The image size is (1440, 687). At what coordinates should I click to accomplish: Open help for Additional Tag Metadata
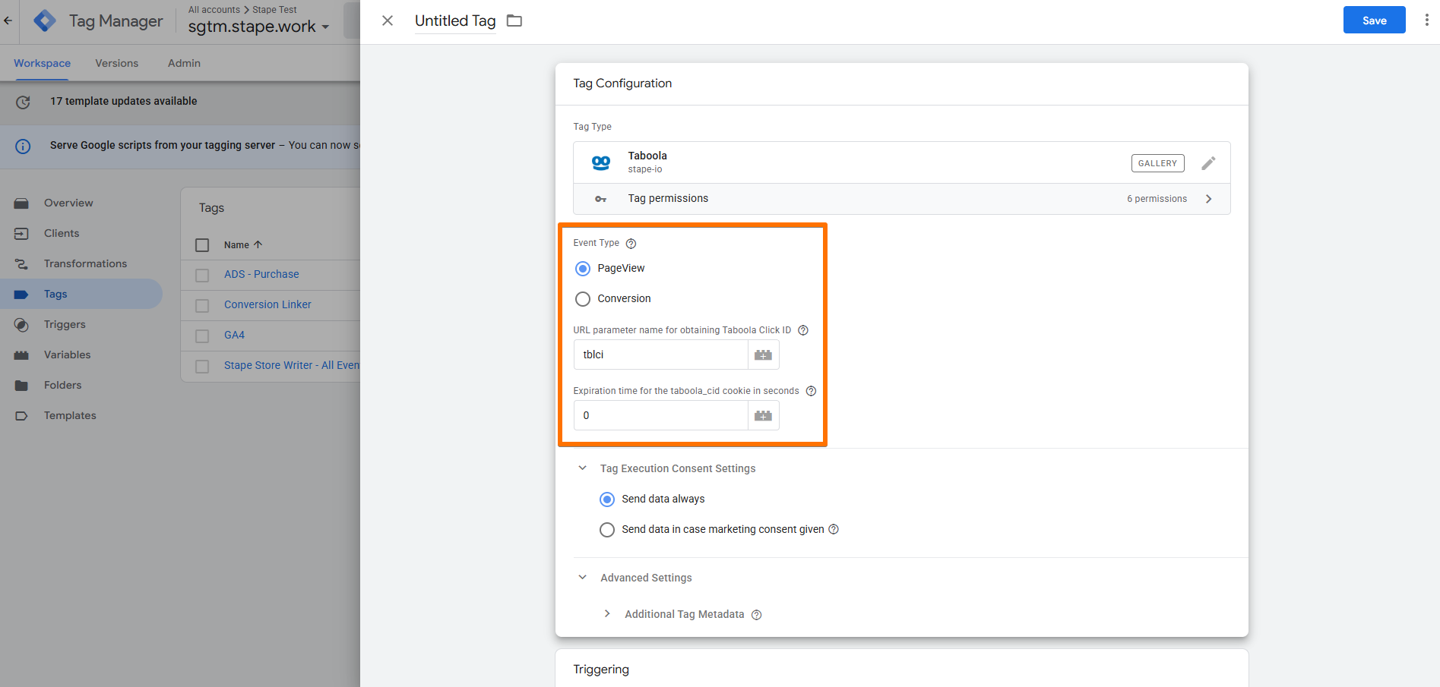pos(756,615)
